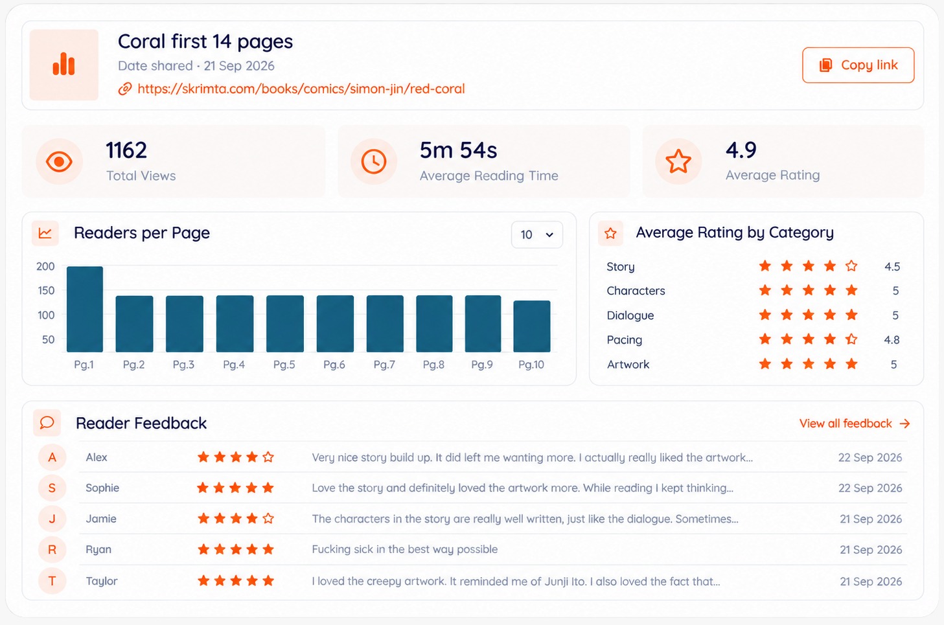Image resolution: width=944 pixels, height=625 pixels.
Task: Click the 4.9 average rating value
Action: coord(741,150)
